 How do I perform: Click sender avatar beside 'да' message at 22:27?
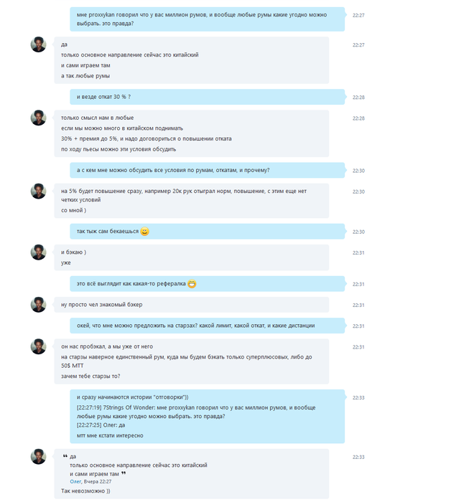click(x=39, y=44)
